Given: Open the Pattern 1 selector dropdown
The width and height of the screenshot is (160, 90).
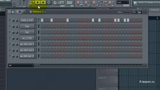Looking at the screenshot, I should coord(39,12).
